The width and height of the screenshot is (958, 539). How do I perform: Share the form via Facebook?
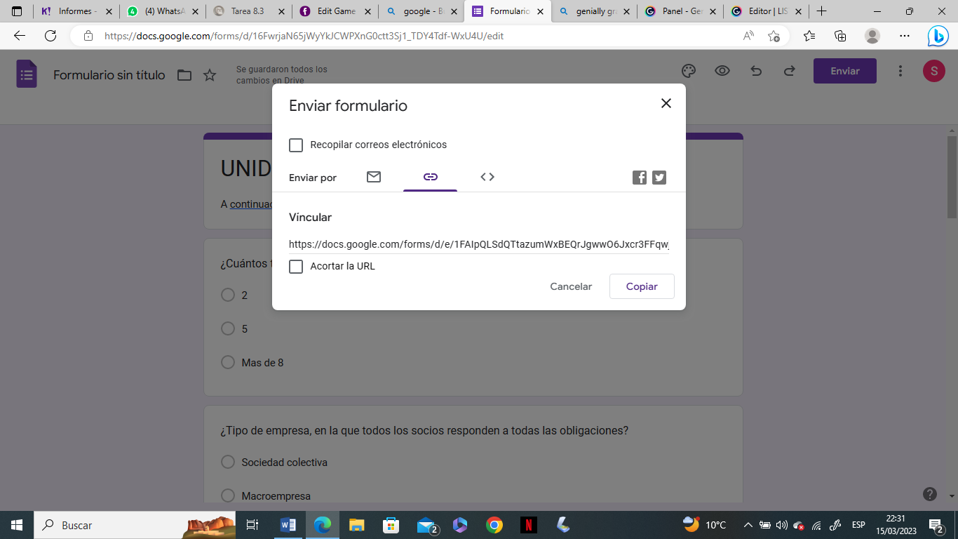639,177
